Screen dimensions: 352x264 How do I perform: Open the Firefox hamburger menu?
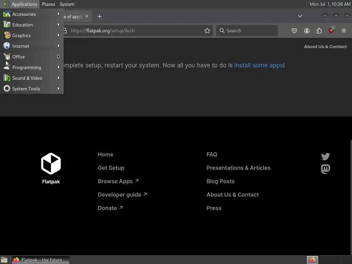coord(344,31)
